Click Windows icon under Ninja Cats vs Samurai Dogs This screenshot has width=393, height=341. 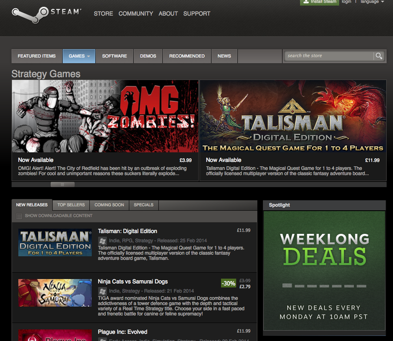tap(102, 291)
